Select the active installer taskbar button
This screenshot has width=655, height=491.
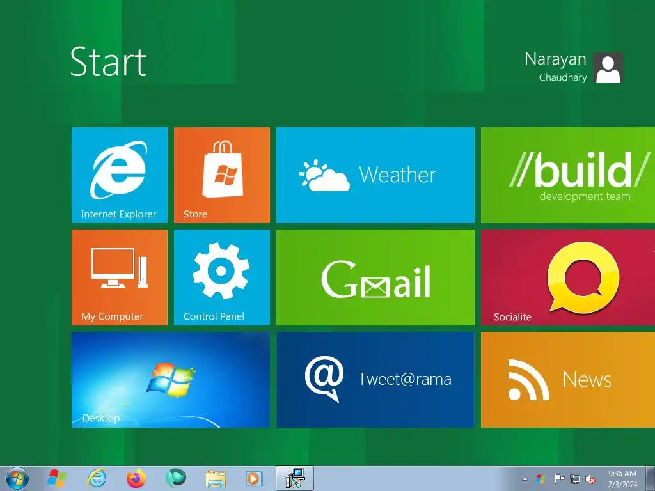tap(295, 478)
